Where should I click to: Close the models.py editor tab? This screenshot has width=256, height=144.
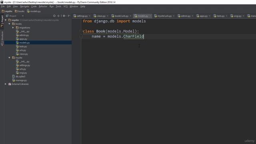point(150,16)
